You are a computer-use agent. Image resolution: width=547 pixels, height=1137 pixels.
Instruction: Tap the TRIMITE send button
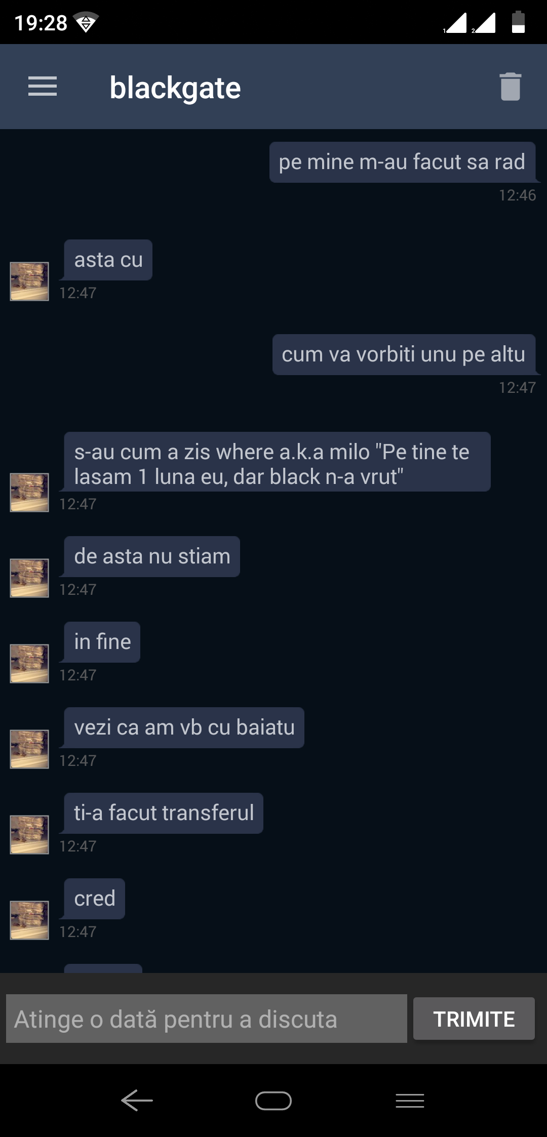pyautogui.click(x=474, y=1019)
